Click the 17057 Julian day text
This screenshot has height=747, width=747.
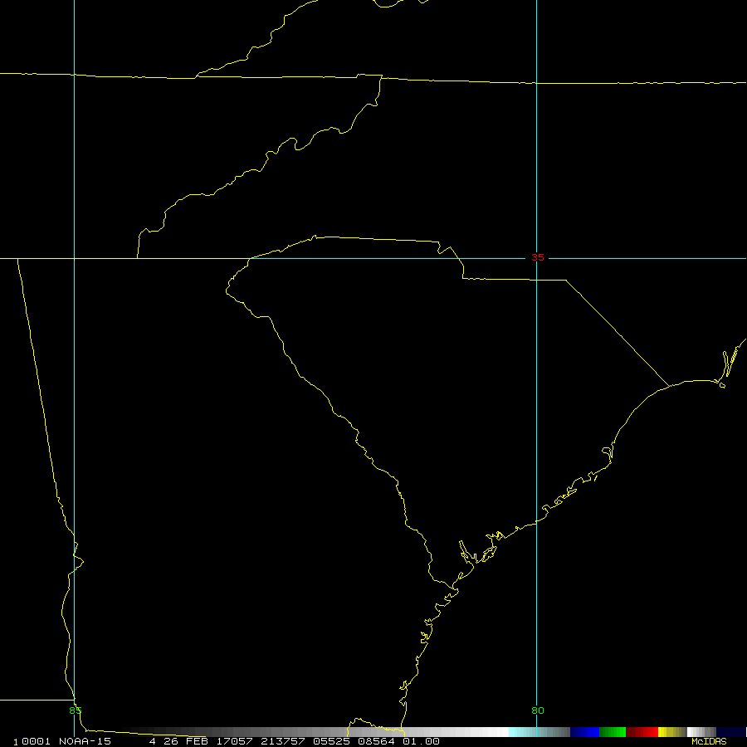[x=234, y=741]
